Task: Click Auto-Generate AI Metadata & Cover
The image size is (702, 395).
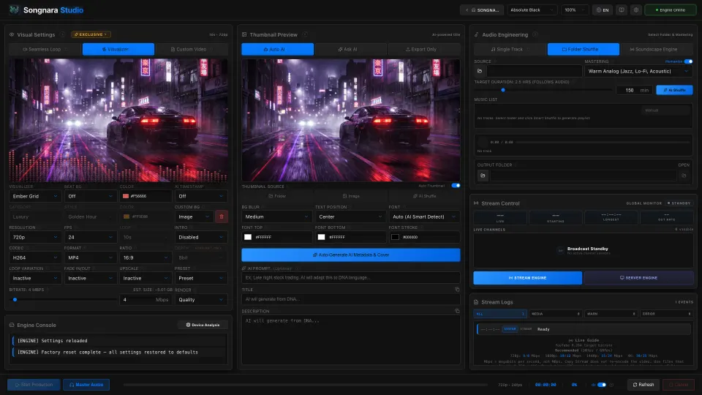Action: [x=350, y=255]
